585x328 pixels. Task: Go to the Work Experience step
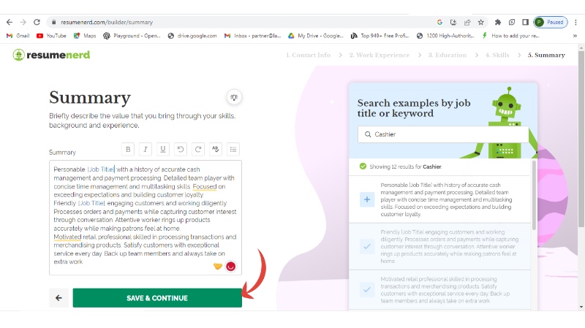[x=379, y=55]
